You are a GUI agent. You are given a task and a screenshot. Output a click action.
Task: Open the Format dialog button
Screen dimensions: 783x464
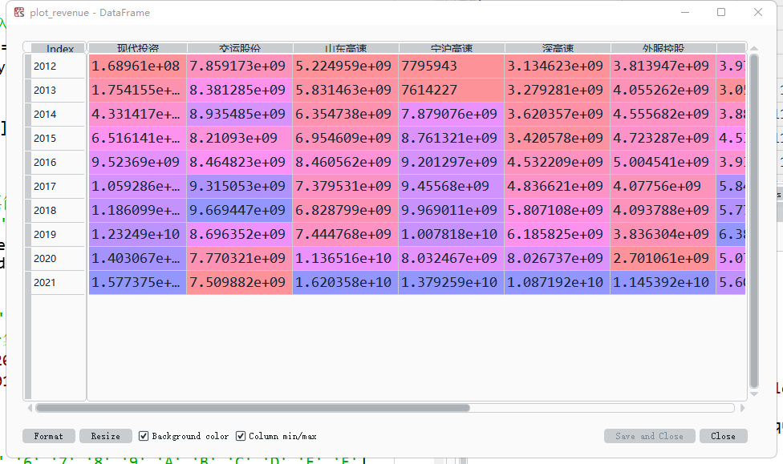(x=48, y=436)
